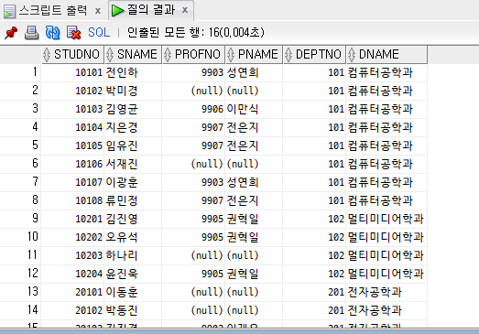Sort by the PROFNO column header
The height and width of the screenshot is (334, 479).
(x=193, y=55)
